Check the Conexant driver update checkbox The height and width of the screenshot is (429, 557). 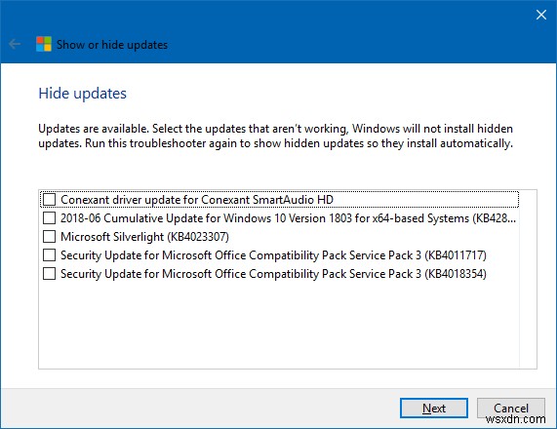tap(49, 199)
